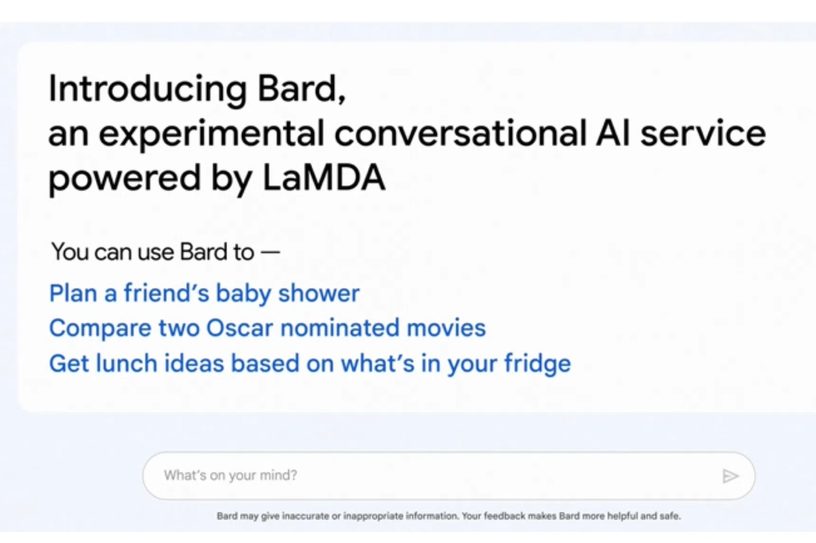The image size is (816, 543).
Task: Focus the "What's on your mind?" field
Action: click(x=427, y=475)
